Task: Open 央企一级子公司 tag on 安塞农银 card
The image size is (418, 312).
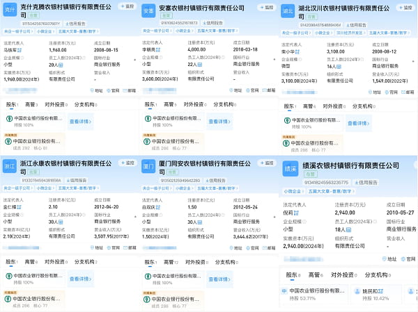Action: pyautogui.click(x=157, y=31)
